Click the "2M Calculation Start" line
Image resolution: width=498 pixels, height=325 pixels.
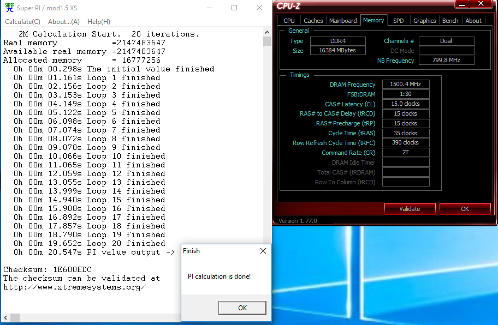click(109, 34)
